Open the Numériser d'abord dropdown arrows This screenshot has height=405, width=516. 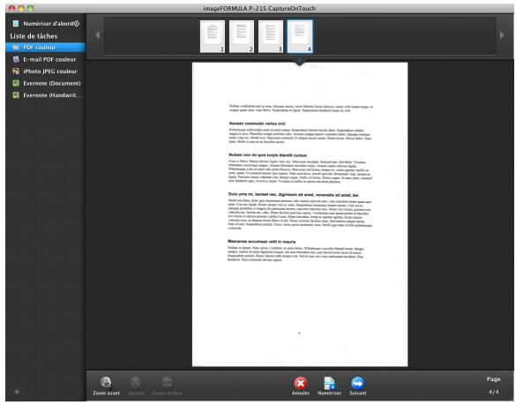coord(77,23)
